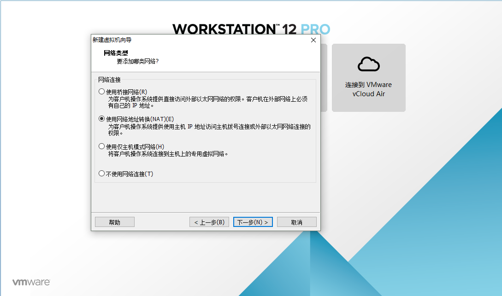Close the new virtual machine wizard dialog
This screenshot has width=502, height=296.
(x=313, y=40)
